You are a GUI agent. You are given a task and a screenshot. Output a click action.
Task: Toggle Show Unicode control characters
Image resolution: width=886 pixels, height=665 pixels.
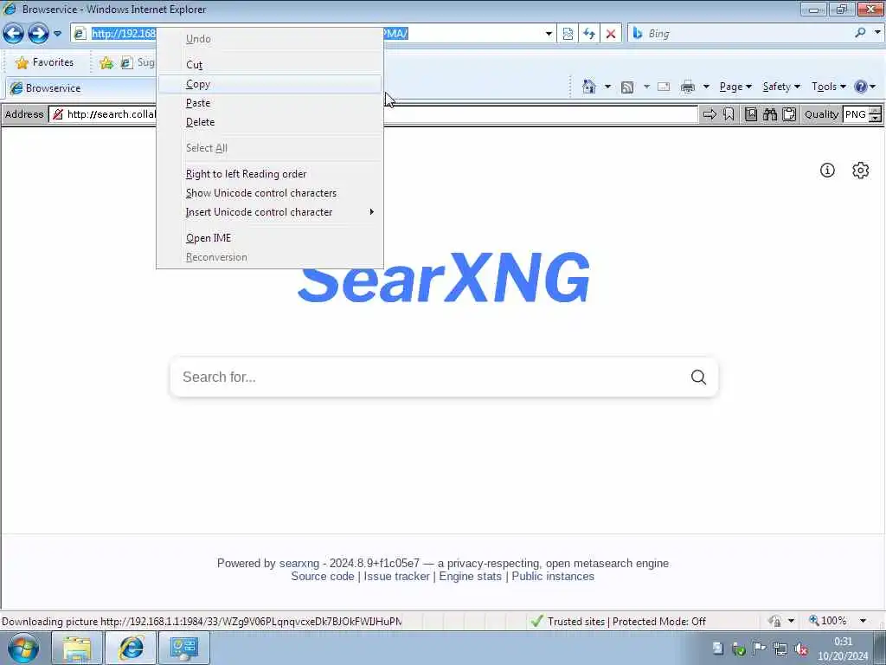270,193
